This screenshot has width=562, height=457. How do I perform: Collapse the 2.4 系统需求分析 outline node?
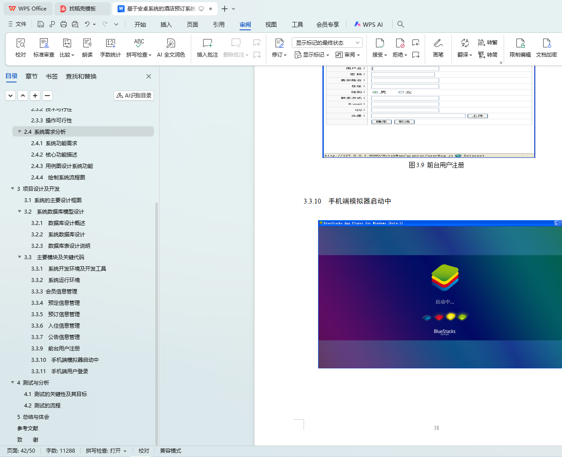19,132
